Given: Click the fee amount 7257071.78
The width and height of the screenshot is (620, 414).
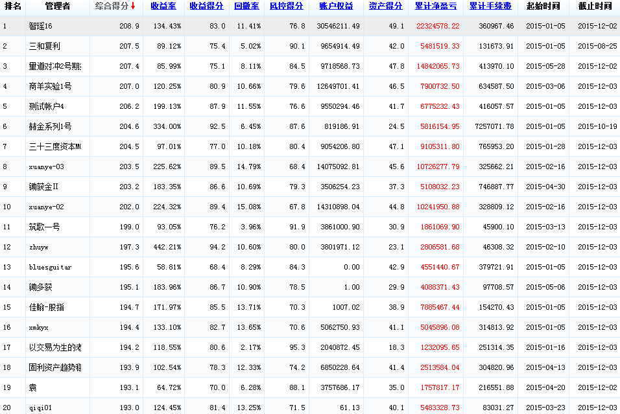Looking at the screenshot, I should click(494, 127).
